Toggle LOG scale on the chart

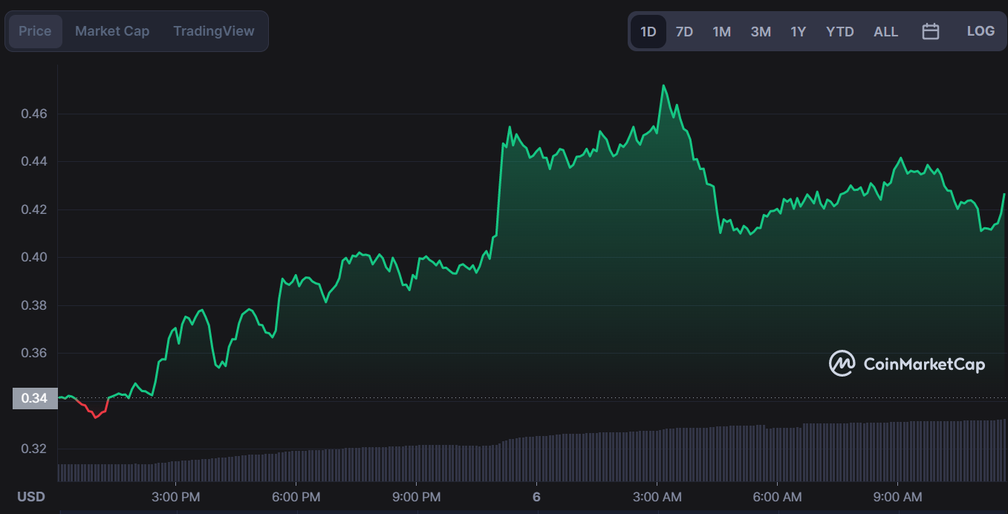pos(981,31)
